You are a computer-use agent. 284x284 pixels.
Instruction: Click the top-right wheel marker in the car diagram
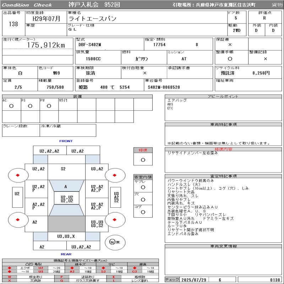point(115,175)
